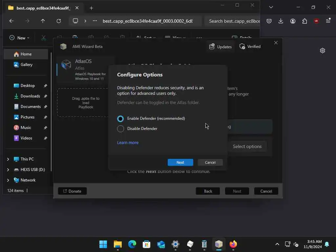The width and height of the screenshot is (336, 252).
Task: Open the Firefox application menu
Action: [328, 21]
